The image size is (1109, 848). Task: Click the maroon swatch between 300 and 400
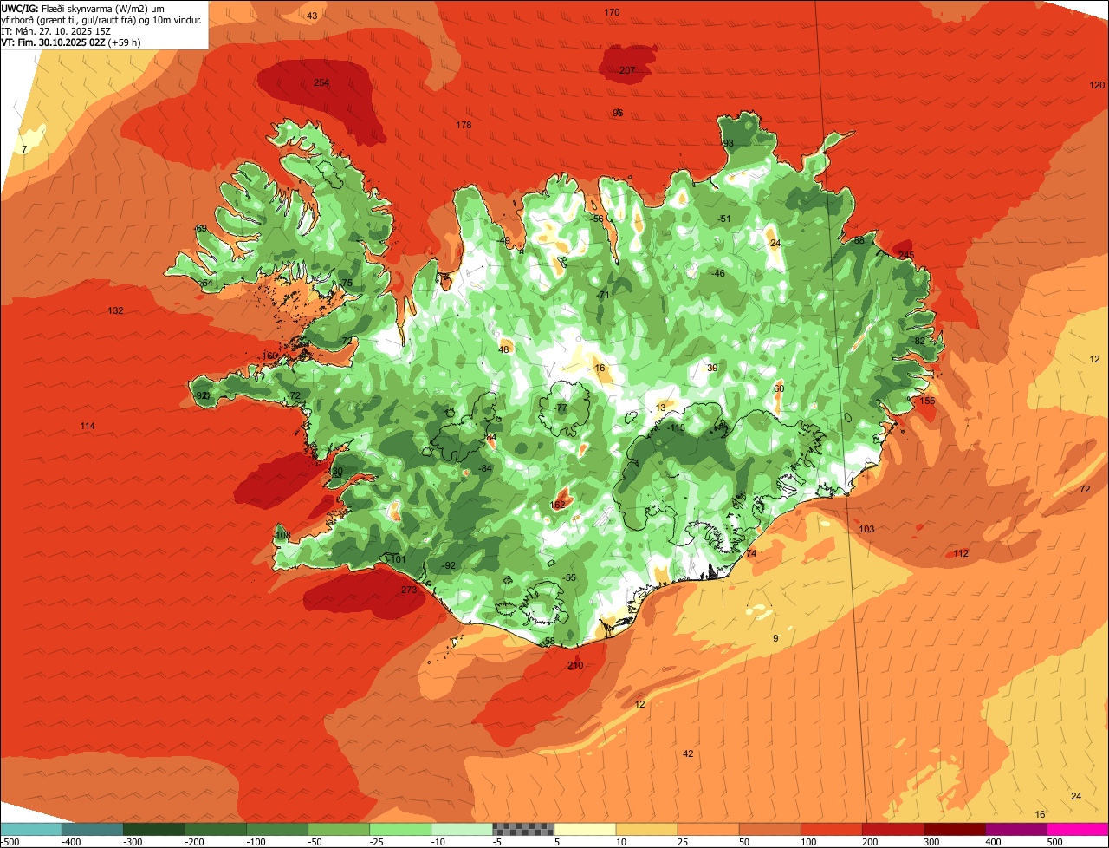[x=954, y=829]
